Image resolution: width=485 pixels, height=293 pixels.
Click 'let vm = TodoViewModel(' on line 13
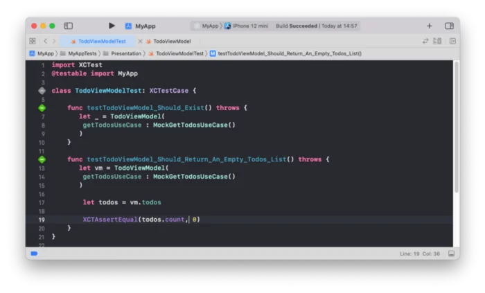pos(124,168)
